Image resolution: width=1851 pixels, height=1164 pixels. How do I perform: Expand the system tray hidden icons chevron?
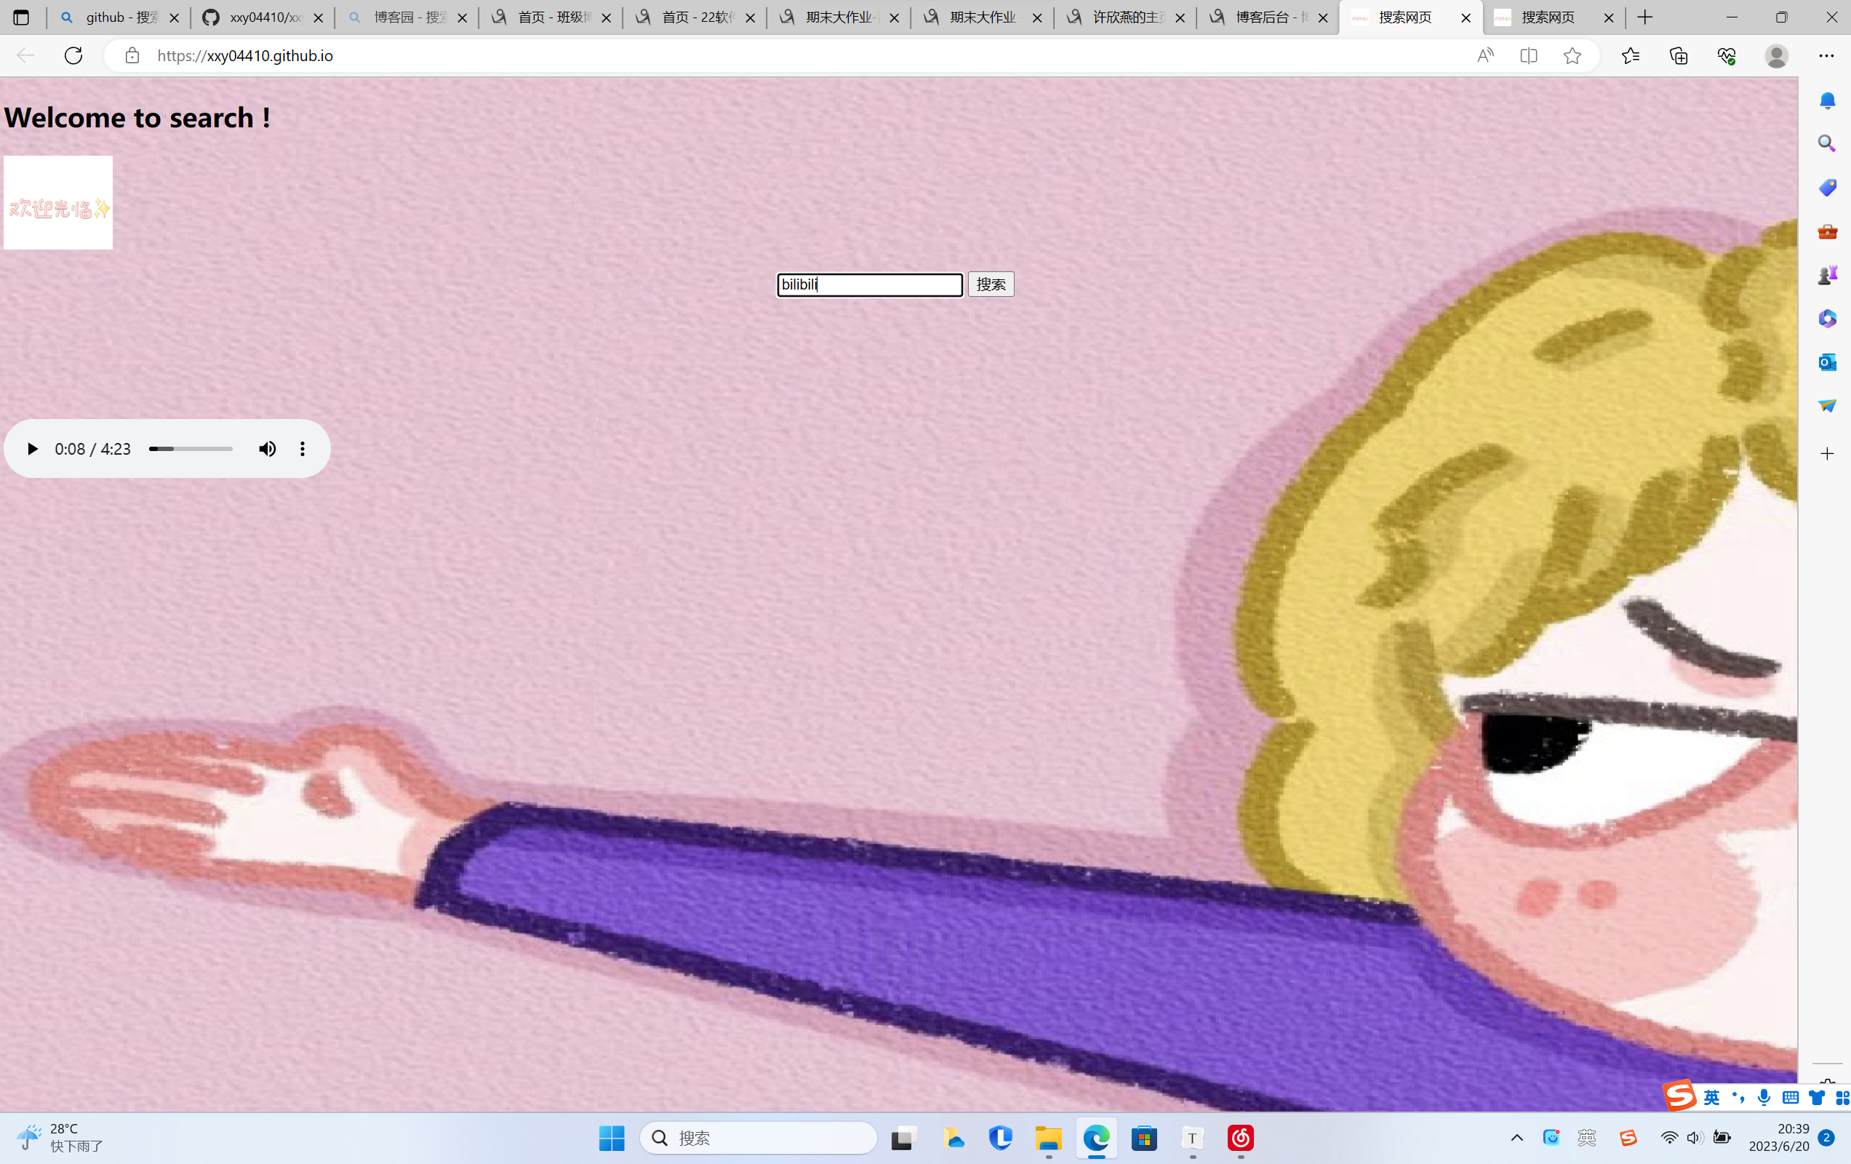pos(1516,1138)
